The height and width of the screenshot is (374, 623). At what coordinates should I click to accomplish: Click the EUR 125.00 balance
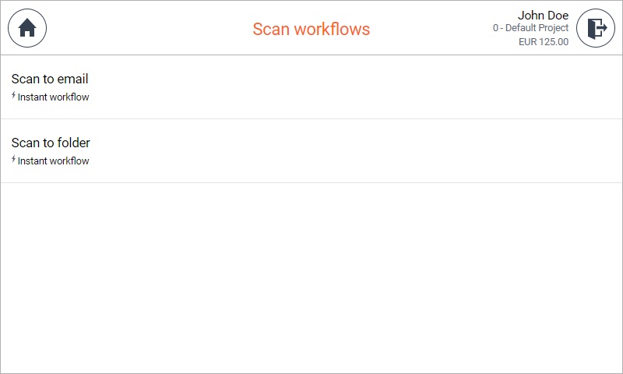click(x=543, y=42)
